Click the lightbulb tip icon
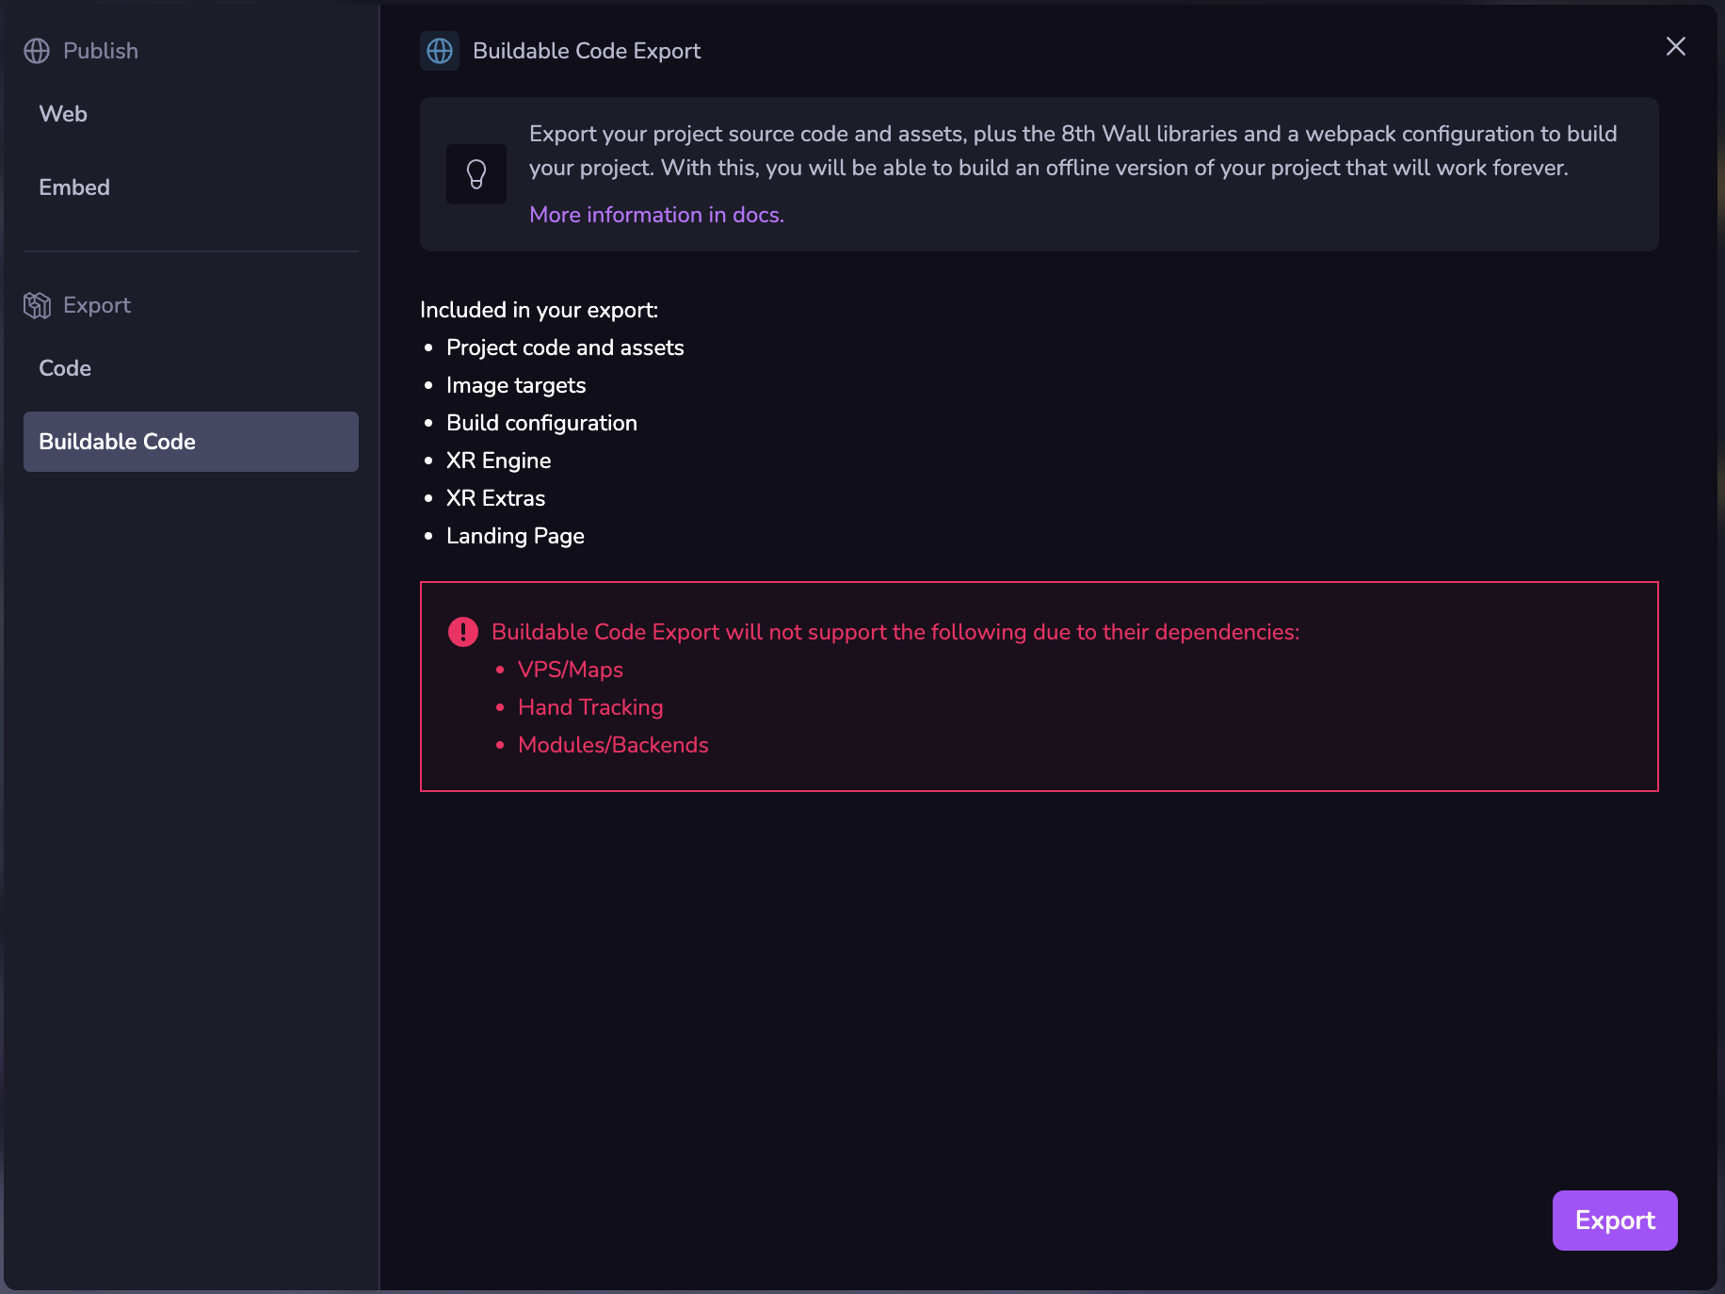Image resolution: width=1725 pixels, height=1294 pixels. tap(476, 174)
